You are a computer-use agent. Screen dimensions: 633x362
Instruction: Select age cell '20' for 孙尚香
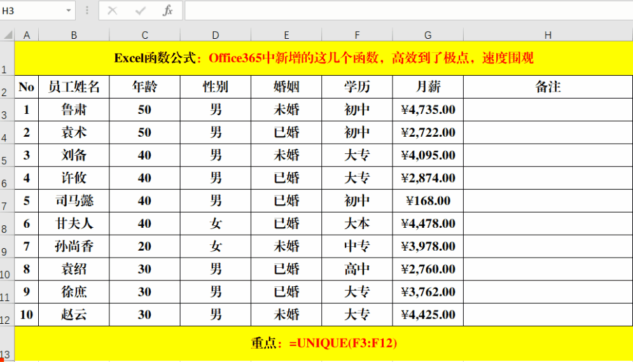(144, 246)
